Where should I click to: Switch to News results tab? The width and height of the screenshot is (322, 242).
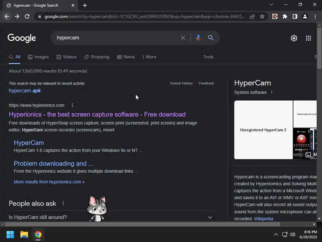click(x=126, y=57)
